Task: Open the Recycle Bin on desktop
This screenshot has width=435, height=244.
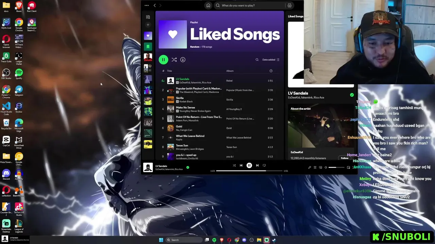Action: [x=6, y=124]
